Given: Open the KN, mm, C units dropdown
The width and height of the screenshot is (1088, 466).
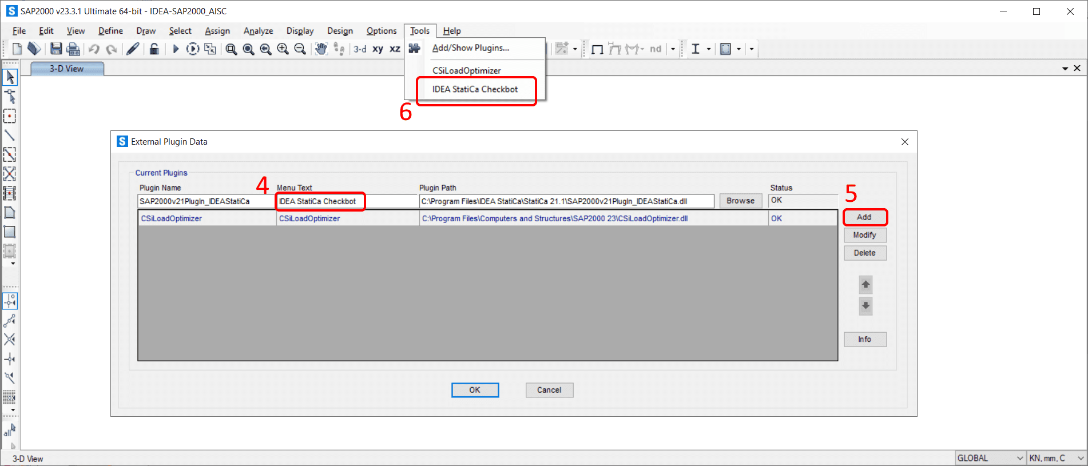Looking at the screenshot, I should point(1057,458).
